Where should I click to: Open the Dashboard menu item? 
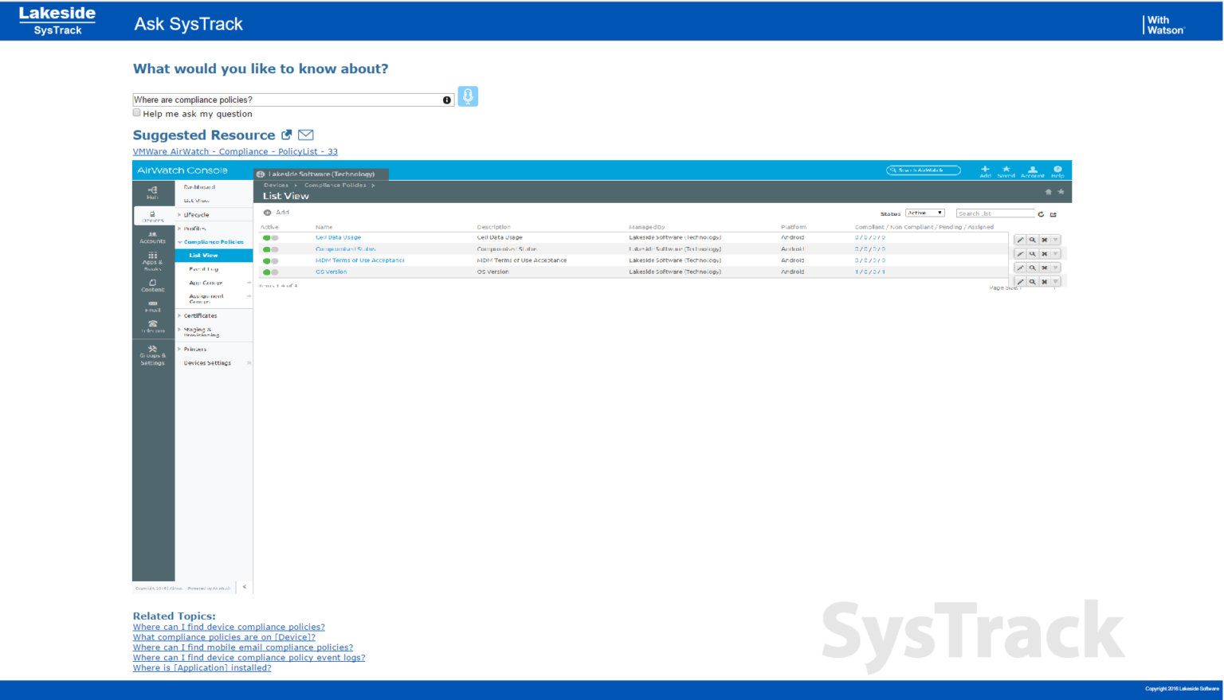pyautogui.click(x=198, y=186)
